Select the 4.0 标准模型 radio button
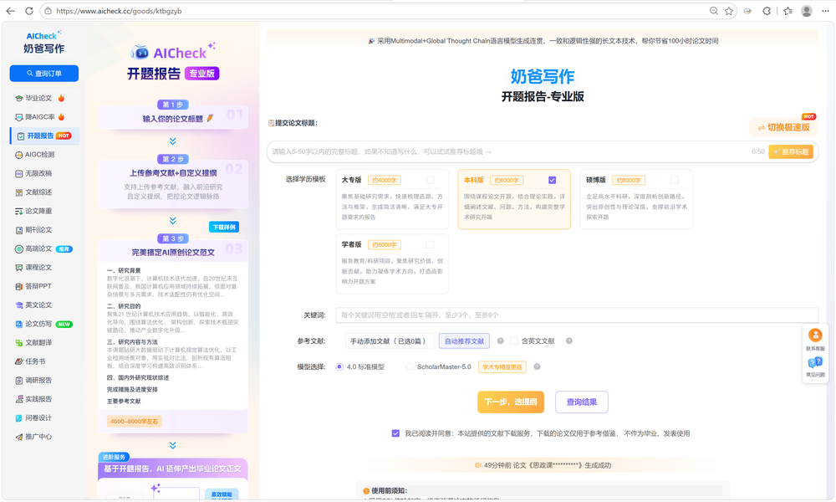836x502 pixels. tap(339, 367)
